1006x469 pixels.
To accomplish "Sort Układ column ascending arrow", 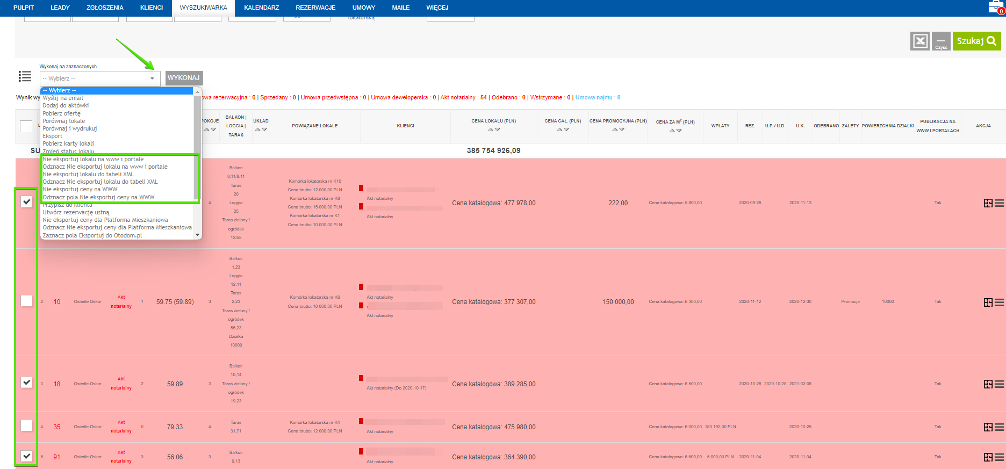I will [x=257, y=129].
